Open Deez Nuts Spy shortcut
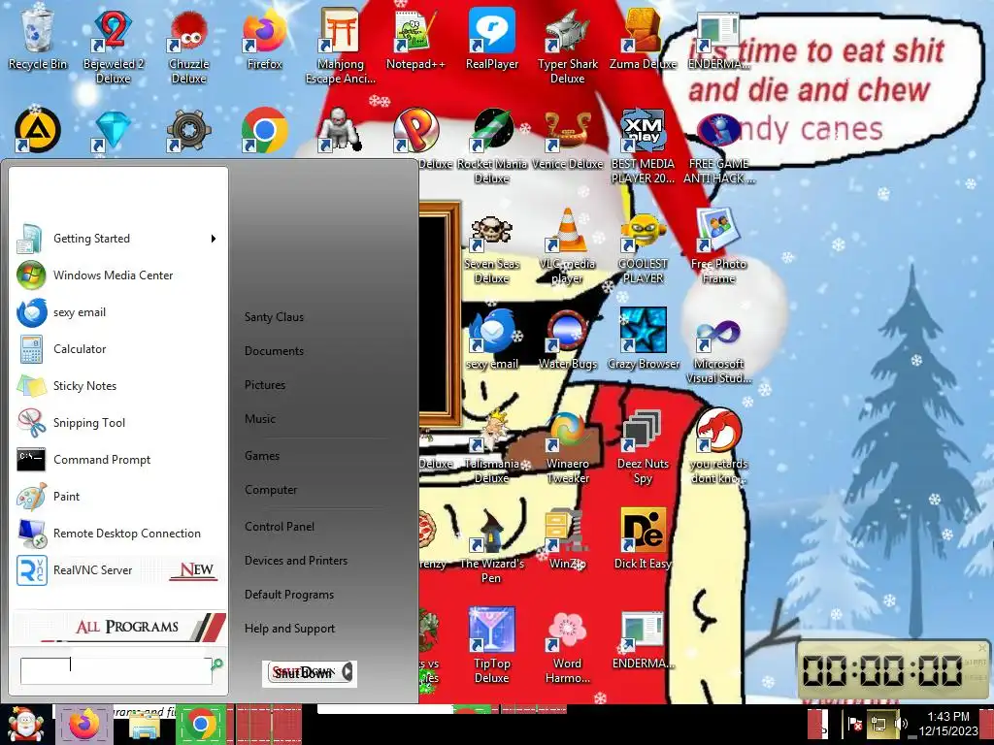Image resolution: width=994 pixels, height=745 pixels. point(643,446)
